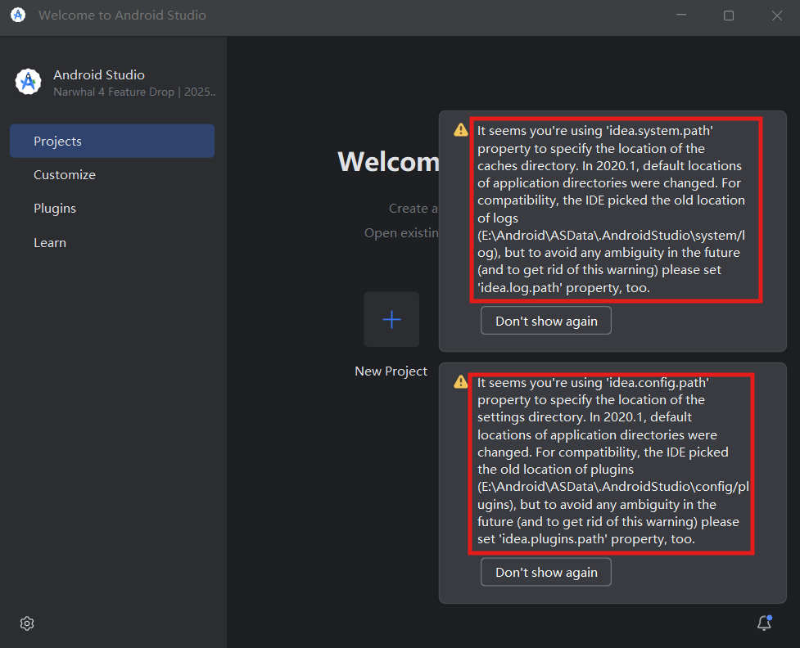The height and width of the screenshot is (648, 800).
Task: Switch to the Customize tab
Action: click(x=112, y=174)
